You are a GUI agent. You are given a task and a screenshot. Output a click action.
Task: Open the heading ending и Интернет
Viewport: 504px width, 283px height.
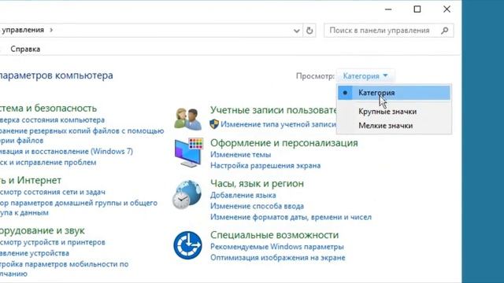(31, 180)
